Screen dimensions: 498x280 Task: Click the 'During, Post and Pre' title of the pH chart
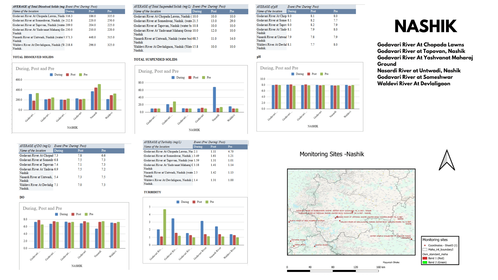point(279,68)
